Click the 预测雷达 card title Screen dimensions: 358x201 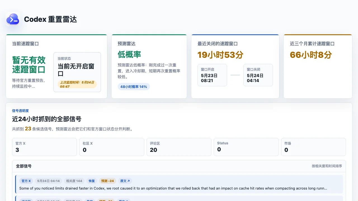[x=127, y=44]
